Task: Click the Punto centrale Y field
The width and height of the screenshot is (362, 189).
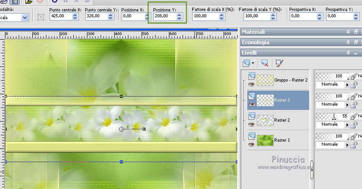Action: pyautogui.click(x=97, y=16)
